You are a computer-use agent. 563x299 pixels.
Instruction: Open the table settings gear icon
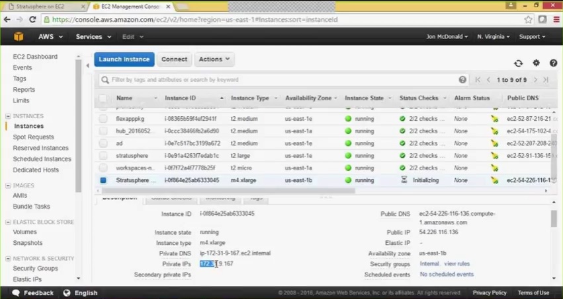[x=536, y=63]
